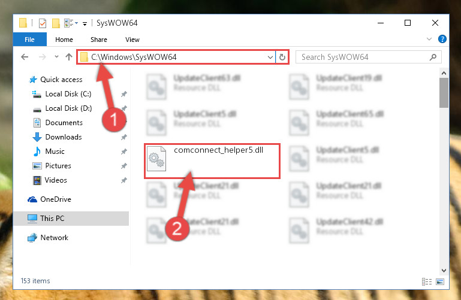Switch to the View ribbon tab
The image size is (461, 300).
[x=132, y=40]
